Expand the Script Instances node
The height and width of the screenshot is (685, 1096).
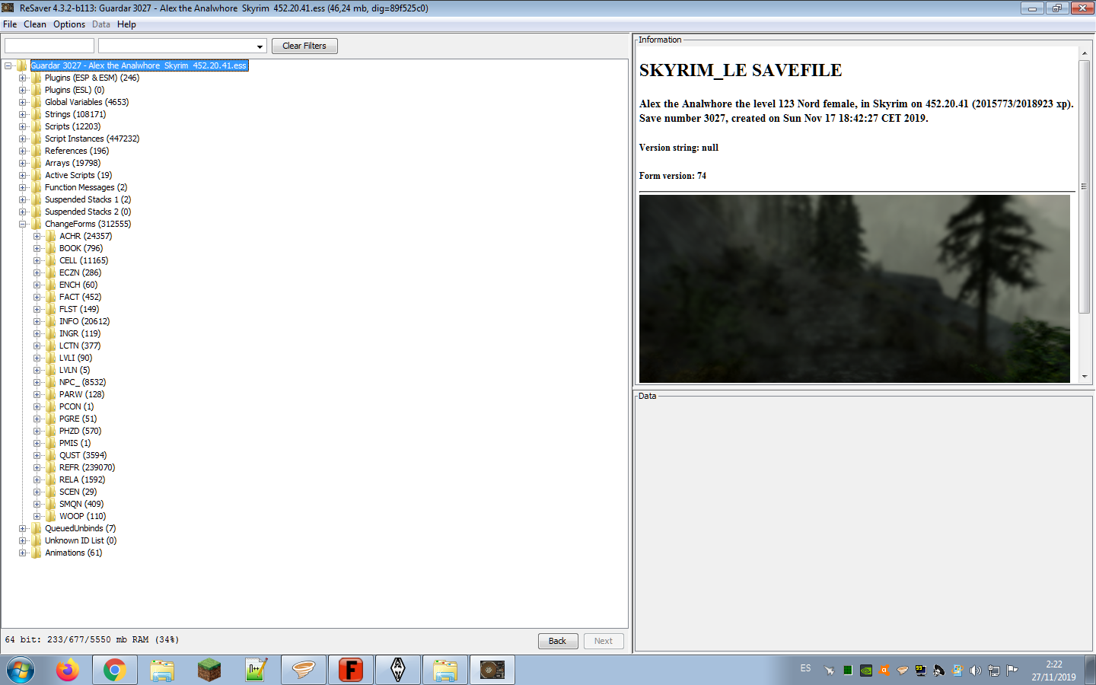point(23,139)
